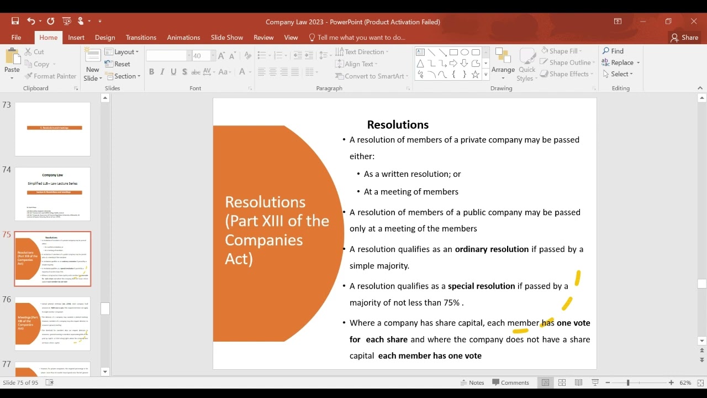Select slide 76 Meetings thumbnail
The height and width of the screenshot is (398, 707).
click(52, 323)
